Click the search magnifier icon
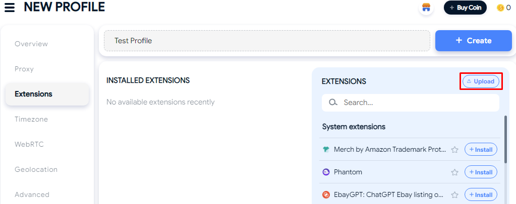Screen dimensions: 516x204 point(333,103)
